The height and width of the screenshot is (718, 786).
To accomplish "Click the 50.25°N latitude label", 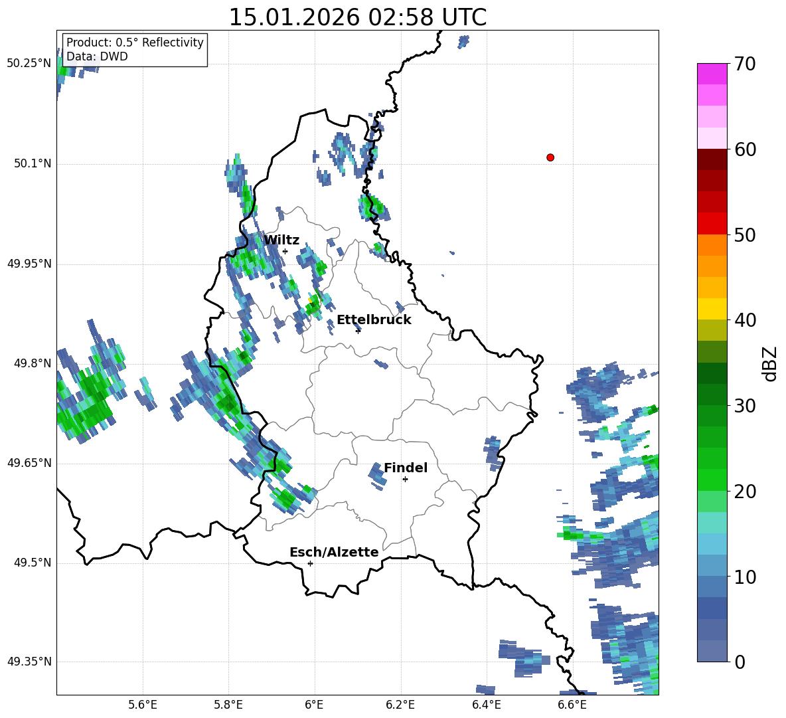I will pos(29,64).
